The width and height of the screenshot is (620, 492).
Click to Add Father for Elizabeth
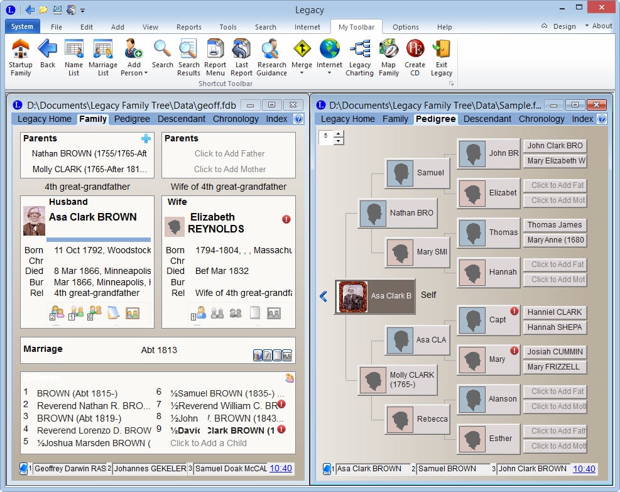click(x=229, y=153)
